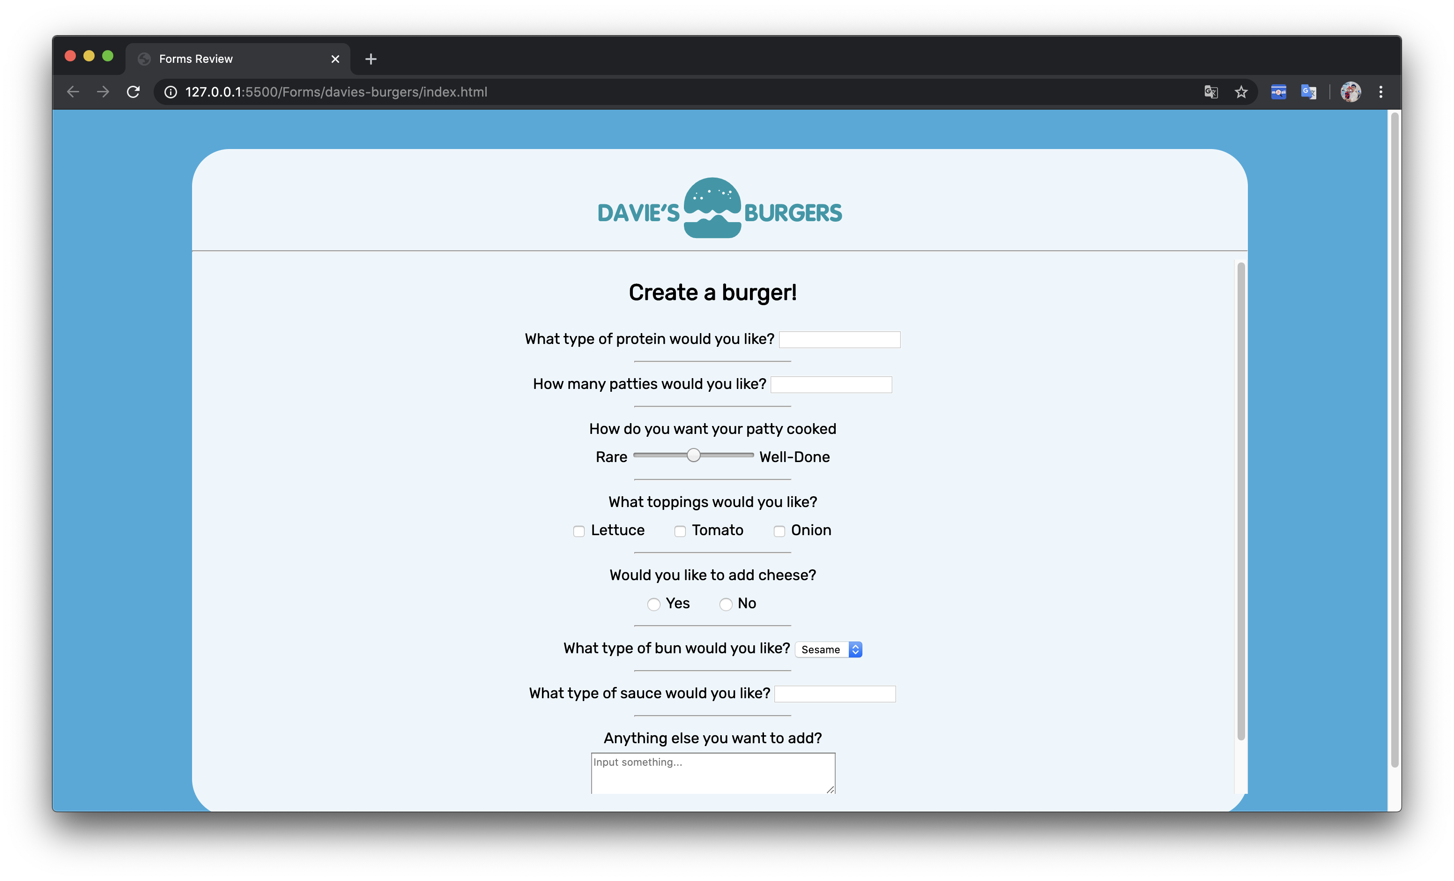Check the Lettuce topping checkbox
The height and width of the screenshot is (881, 1454).
[x=579, y=531]
